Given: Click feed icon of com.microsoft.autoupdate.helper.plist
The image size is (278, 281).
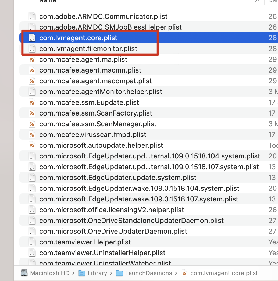Looking at the screenshot, I should tap(32, 146).
